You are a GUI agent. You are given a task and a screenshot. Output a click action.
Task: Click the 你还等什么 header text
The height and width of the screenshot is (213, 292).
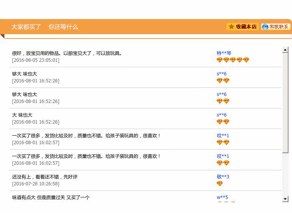[x=63, y=27]
